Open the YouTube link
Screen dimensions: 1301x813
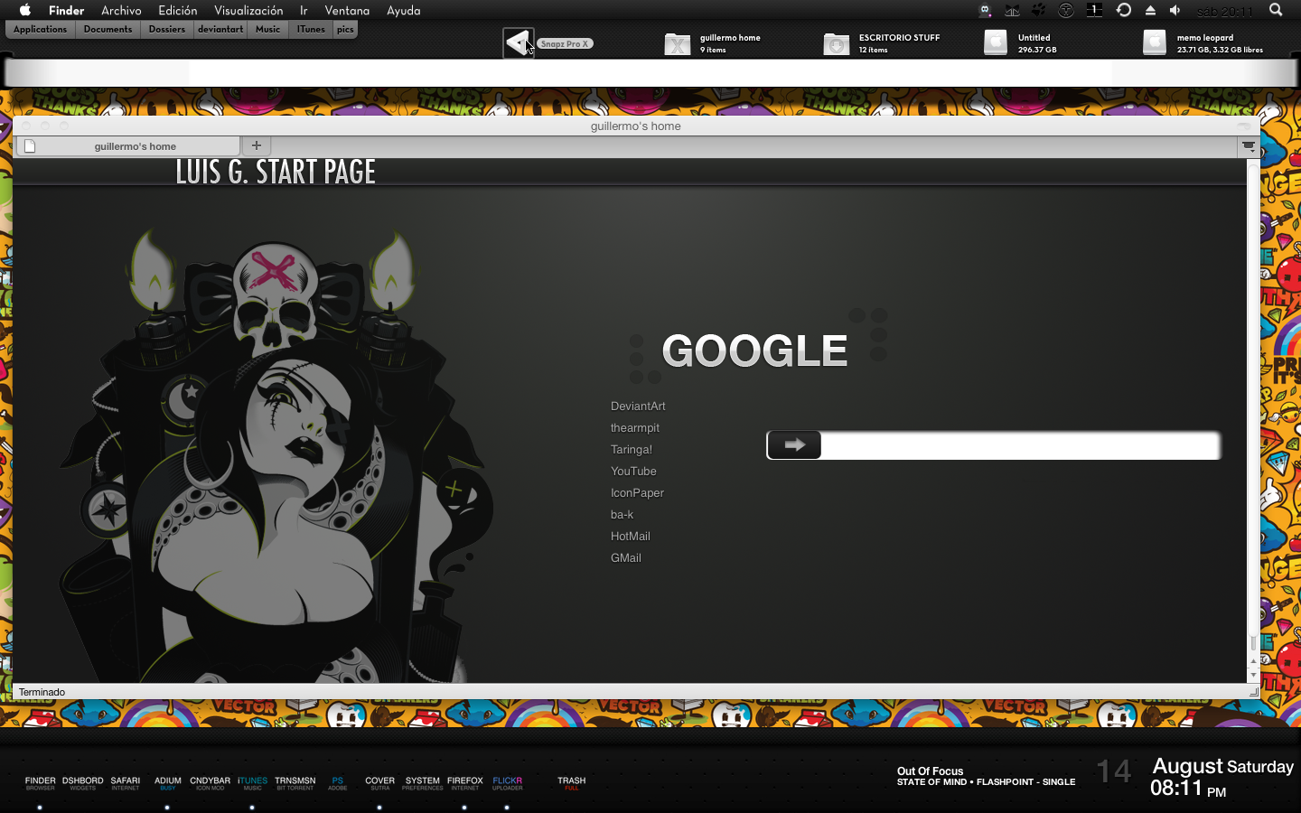coord(633,472)
